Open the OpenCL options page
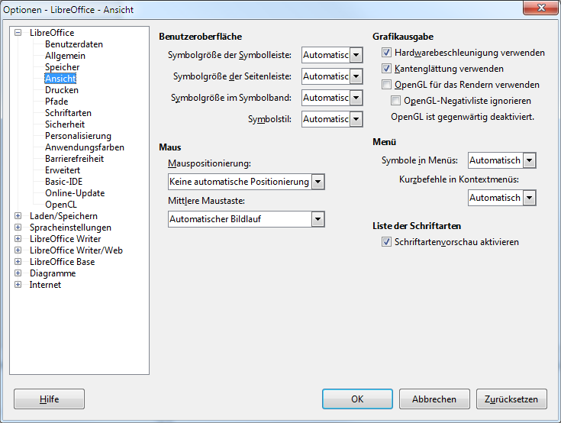This screenshot has height=423, width=561. (x=61, y=205)
